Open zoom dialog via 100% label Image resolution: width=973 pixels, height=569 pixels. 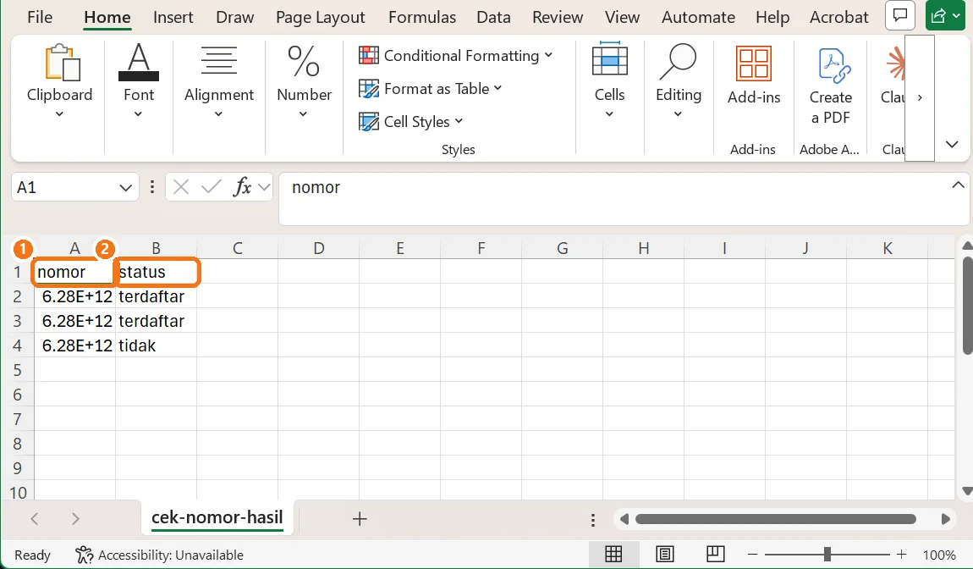(x=939, y=555)
